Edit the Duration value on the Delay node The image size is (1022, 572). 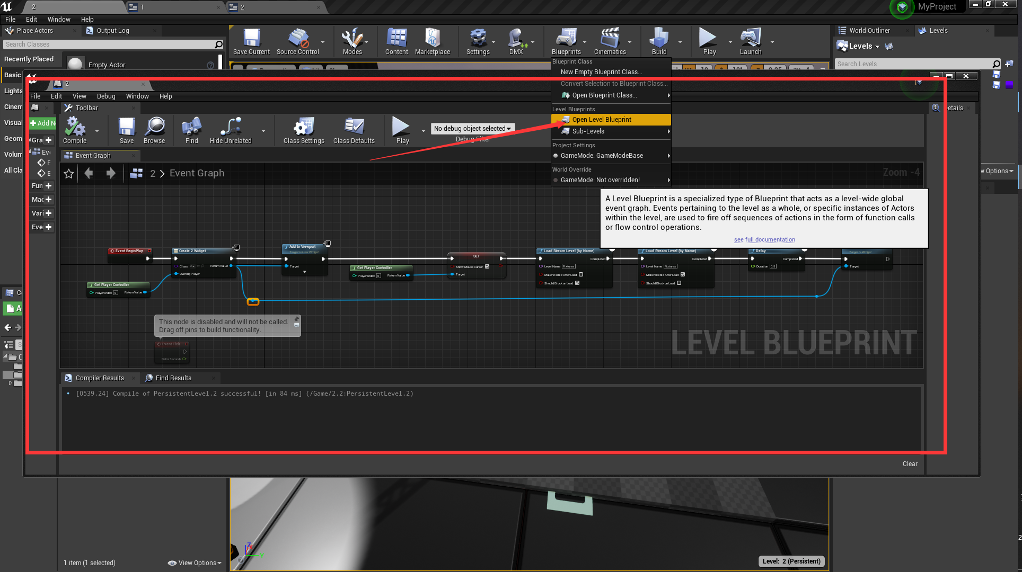(x=773, y=266)
